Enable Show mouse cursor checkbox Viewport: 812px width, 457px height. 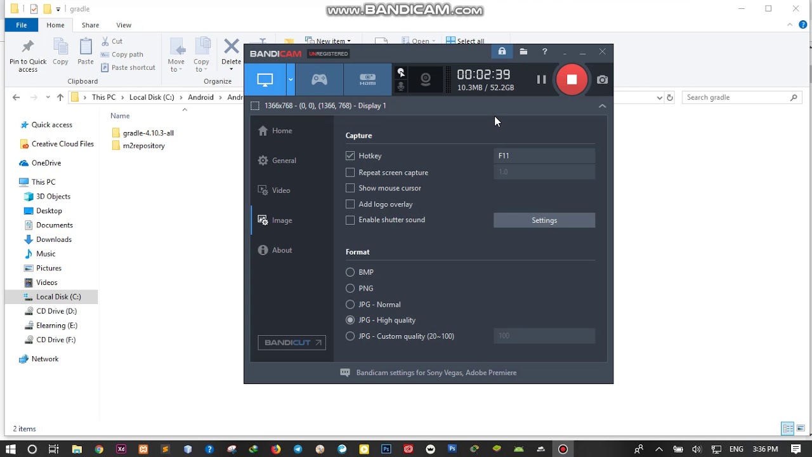pyautogui.click(x=350, y=188)
